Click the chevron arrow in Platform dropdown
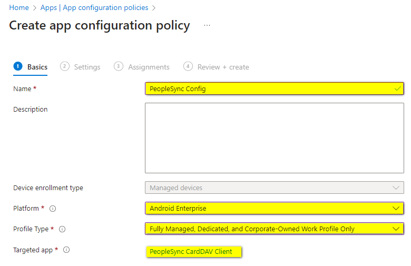 [396, 209]
